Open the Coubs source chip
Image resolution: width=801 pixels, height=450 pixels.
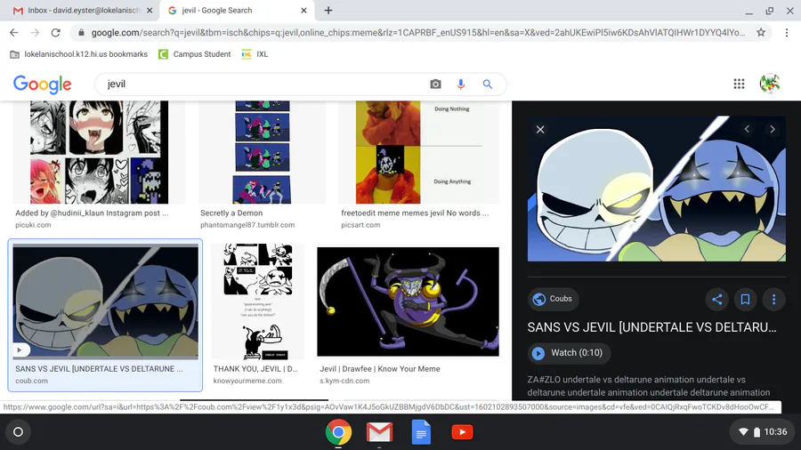[x=553, y=299]
